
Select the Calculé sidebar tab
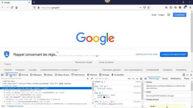pyautogui.click(x=165, y=79)
